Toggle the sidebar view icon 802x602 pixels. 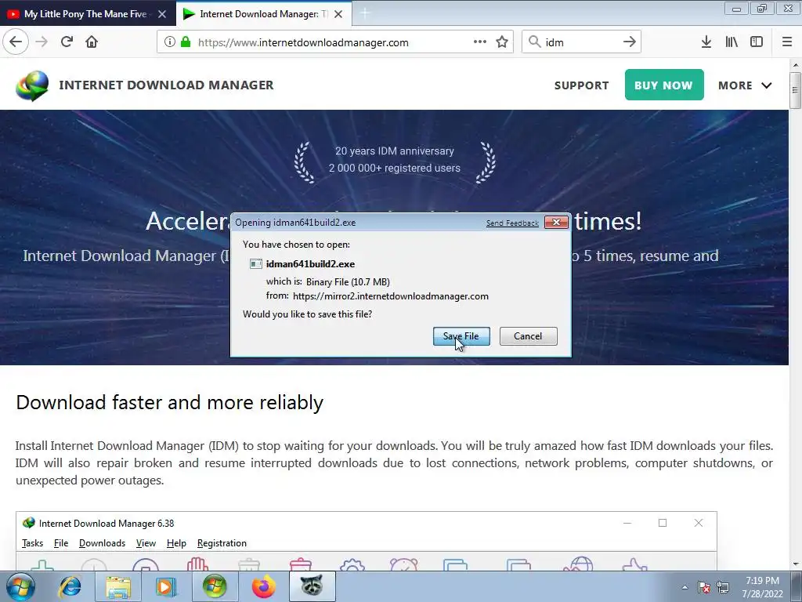(x=757, y=42)
